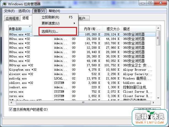Click the horizontal scroll-left arrow
The image size is (169, 127).
[11, 103]
